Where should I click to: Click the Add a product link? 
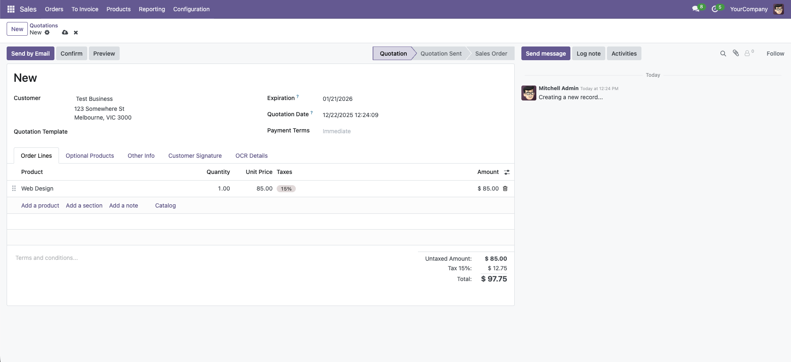(40, 205)
